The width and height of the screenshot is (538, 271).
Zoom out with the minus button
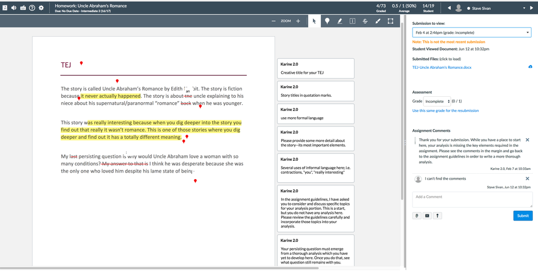coord(274,21)
